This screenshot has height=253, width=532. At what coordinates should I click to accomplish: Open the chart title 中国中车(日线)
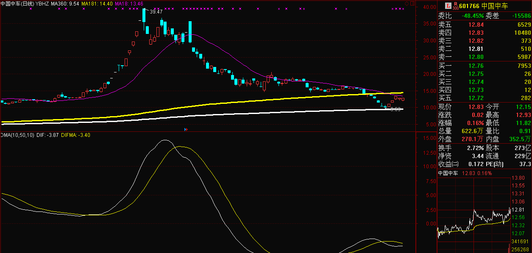click(17, 3)
